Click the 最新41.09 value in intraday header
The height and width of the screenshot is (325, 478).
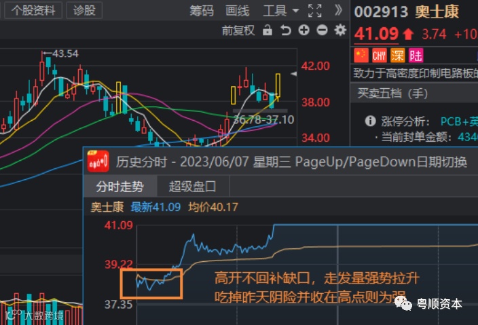[155, 208]
